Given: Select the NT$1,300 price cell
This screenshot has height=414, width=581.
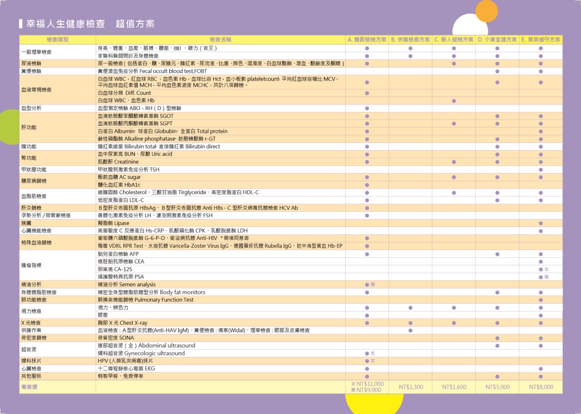Looking at the screenshot, I should click(x=411, y=387).
